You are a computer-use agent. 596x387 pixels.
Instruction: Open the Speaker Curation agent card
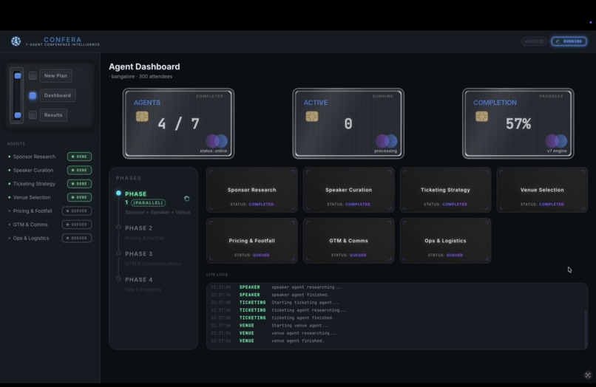click(348, 190)
